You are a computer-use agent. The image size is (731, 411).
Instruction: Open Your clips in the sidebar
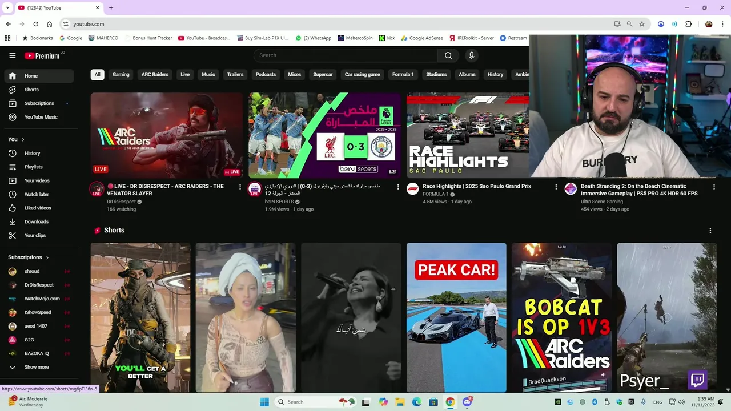39,235
